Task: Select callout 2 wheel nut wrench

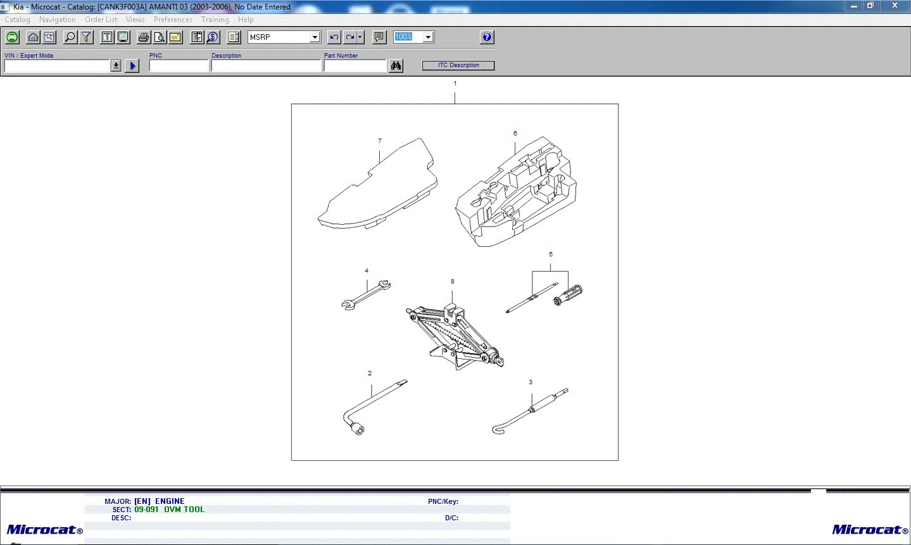Action: (x=370, y=373)
